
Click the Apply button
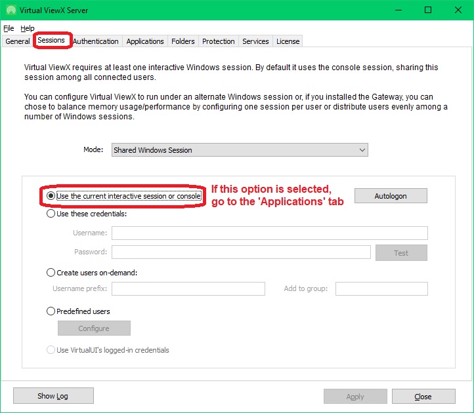(x=356, y=397)
